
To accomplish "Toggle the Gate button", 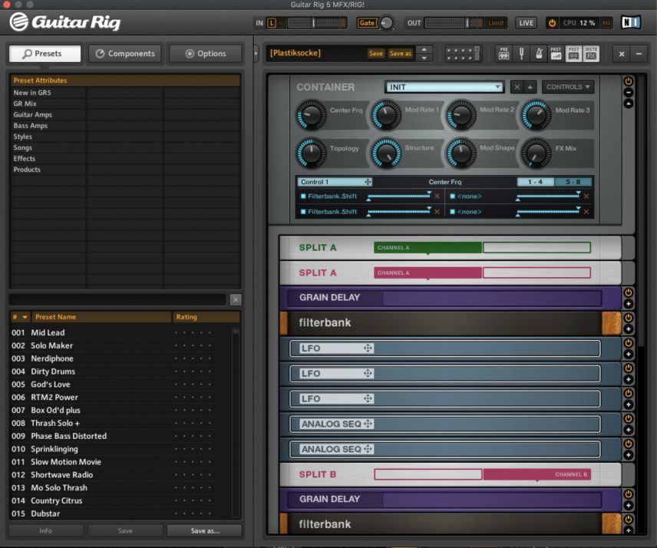I will pyautogui.click(x=367, y=23).
